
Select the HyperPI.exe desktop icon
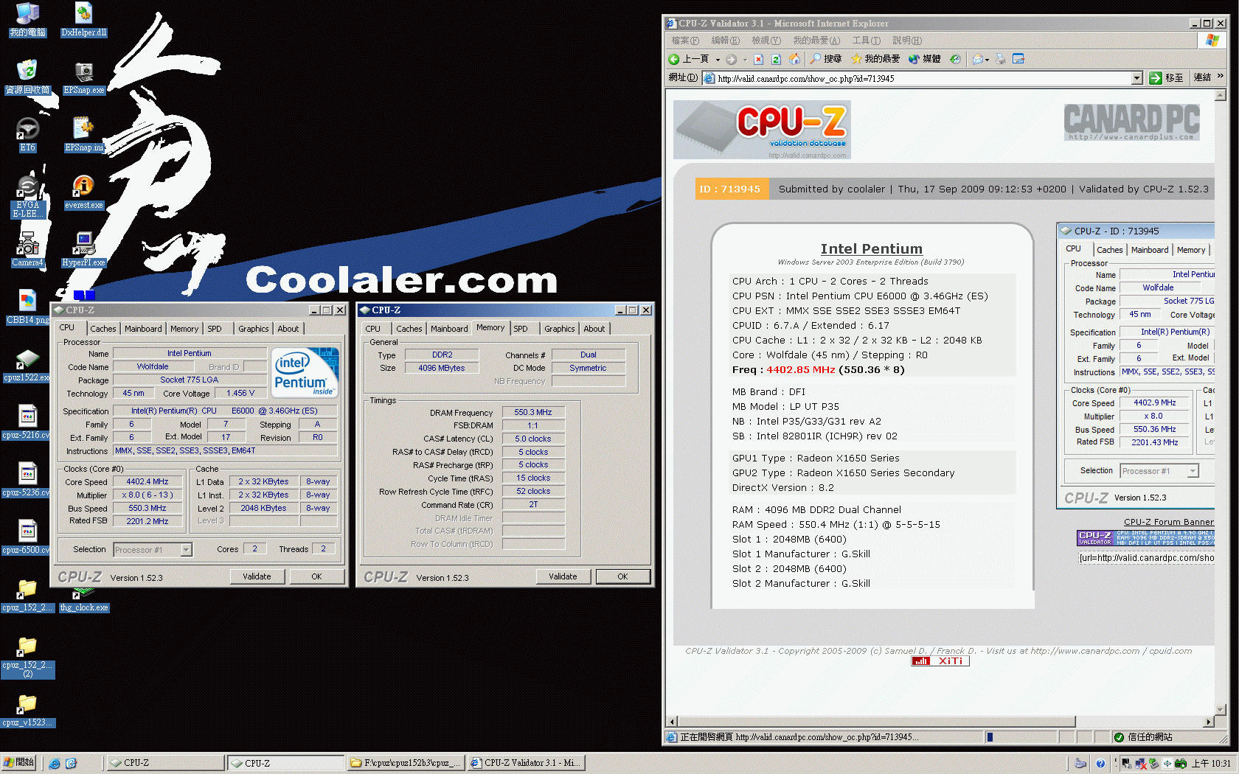point(83,249)
